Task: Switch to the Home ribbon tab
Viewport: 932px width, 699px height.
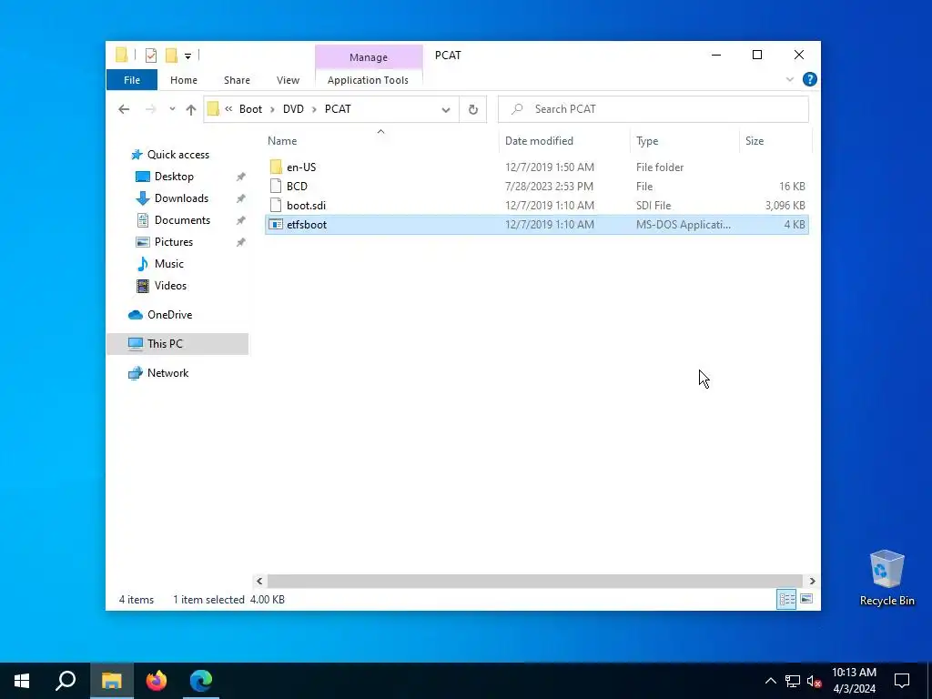Action: click(184, 80)
